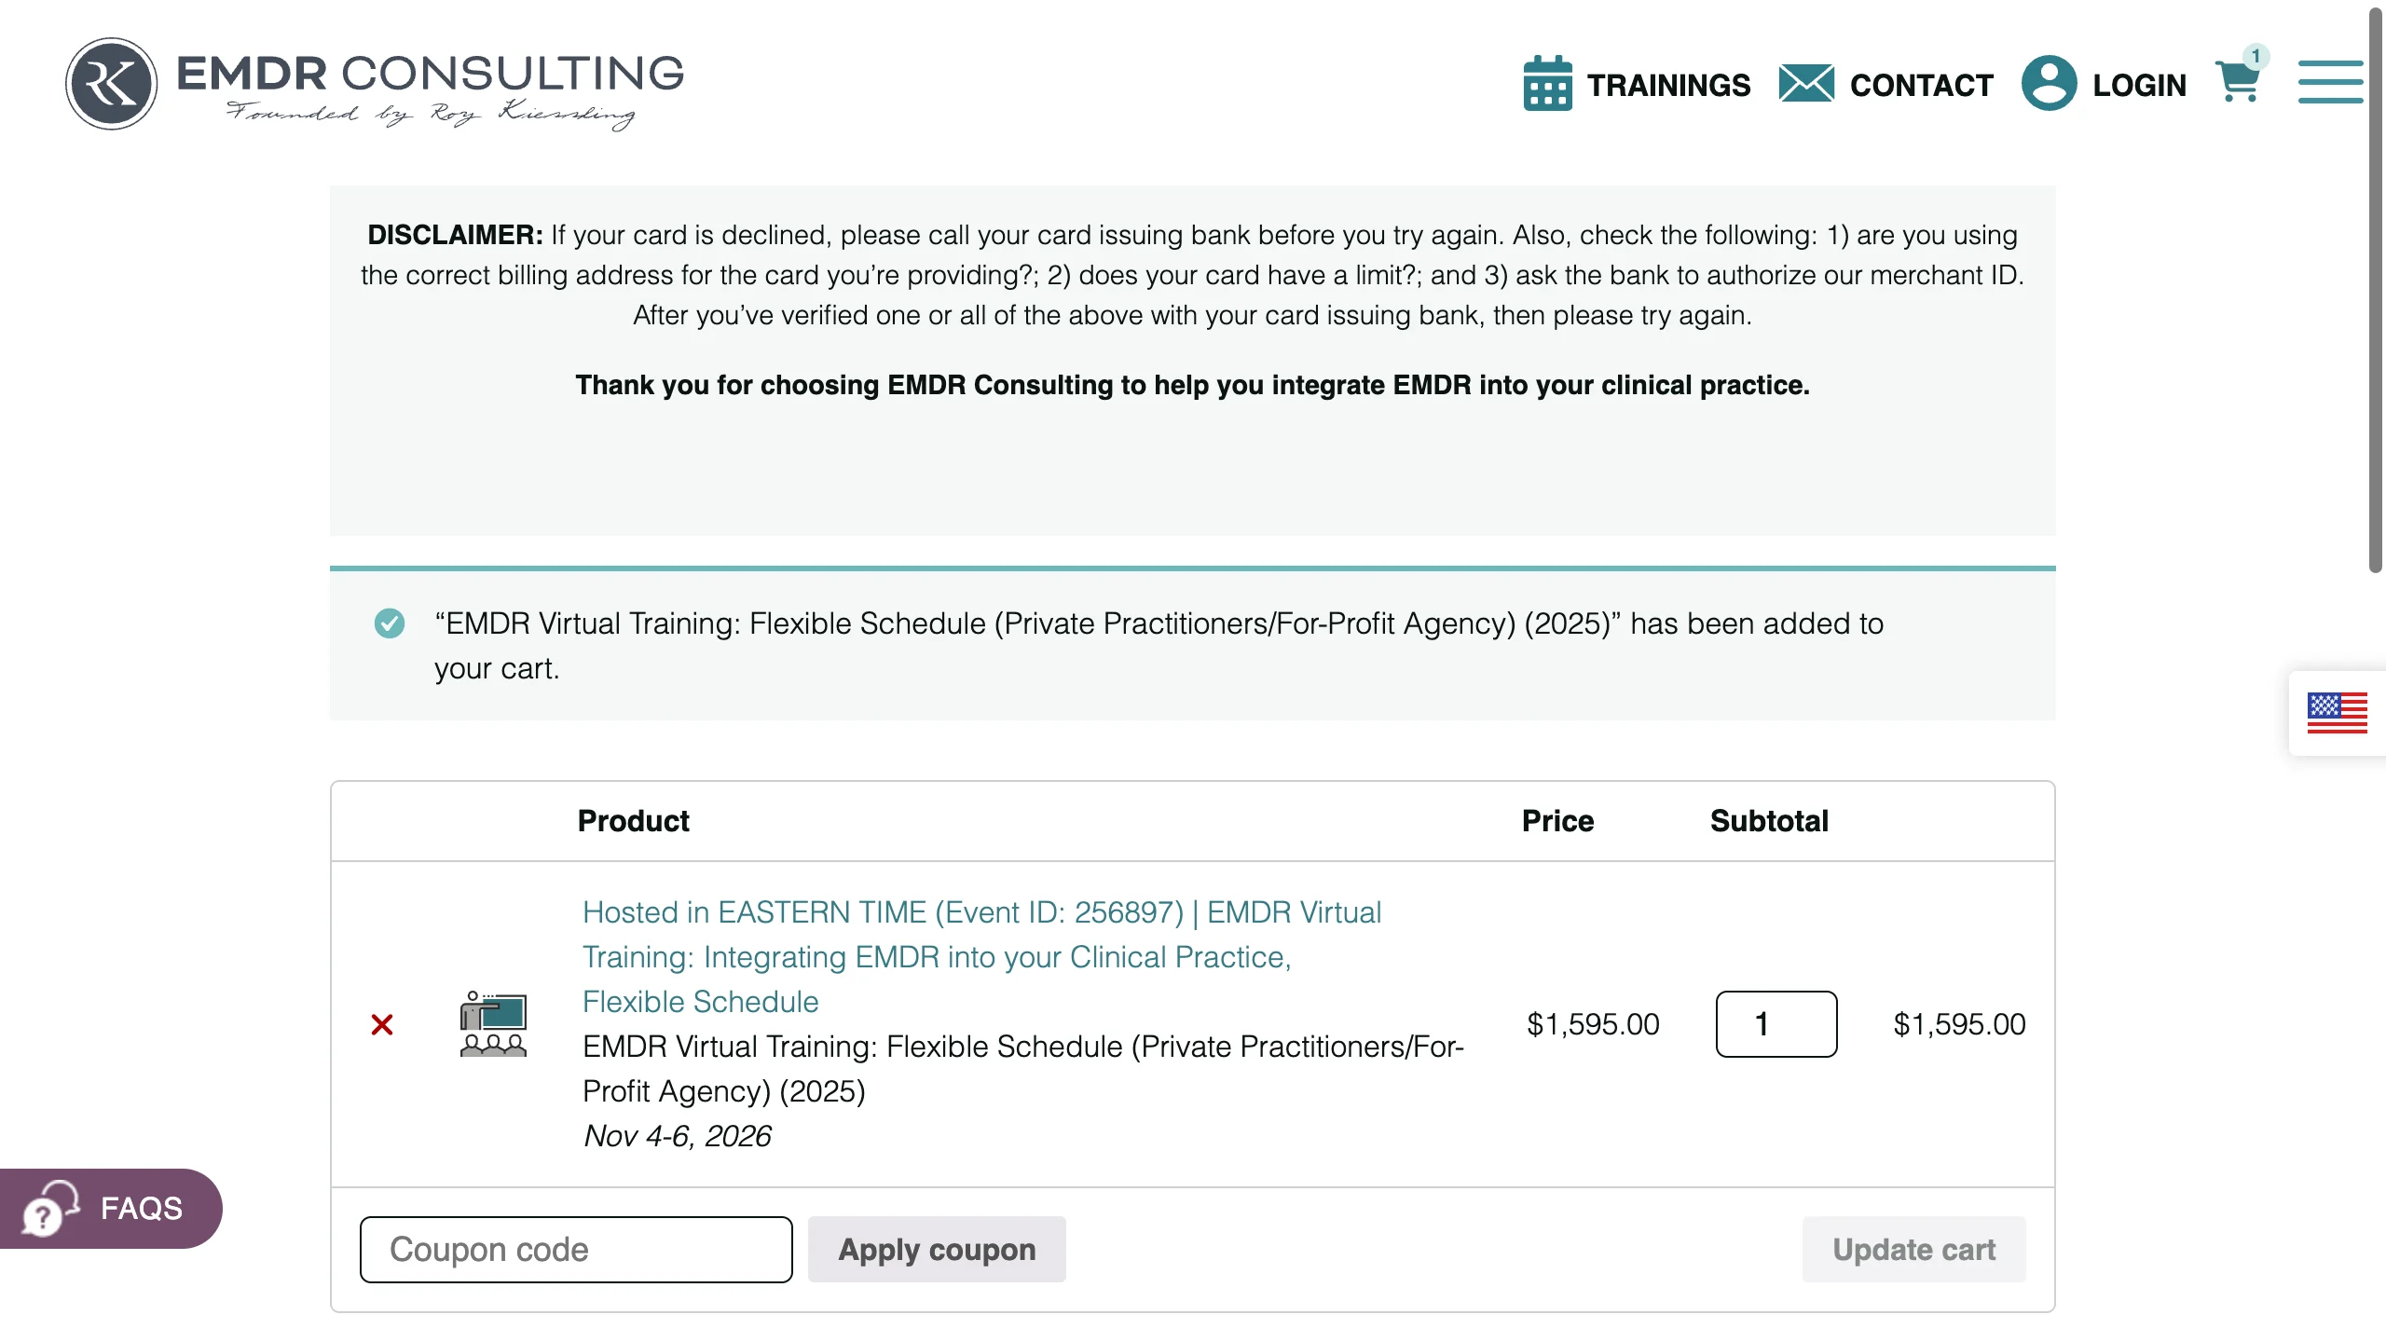Image resolution: width=2386 pixels, height=1342 pixels.
Task: Select the $1,595.00 subtotal amount
Action: (x=1959, y=1024)
